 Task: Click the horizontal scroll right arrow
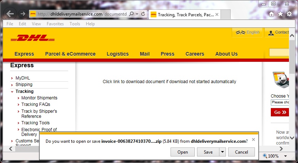coord(281,149)
